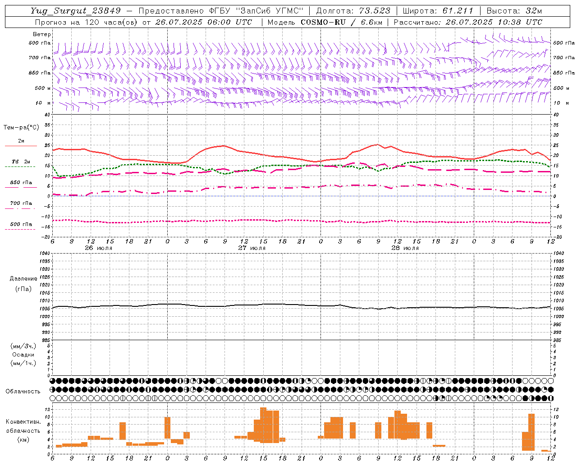Viewport: 577px width, 462px height.
Task: Select Рассчитано: 26.07.2025 10:38 UTC timestamp
Action: 468,22
